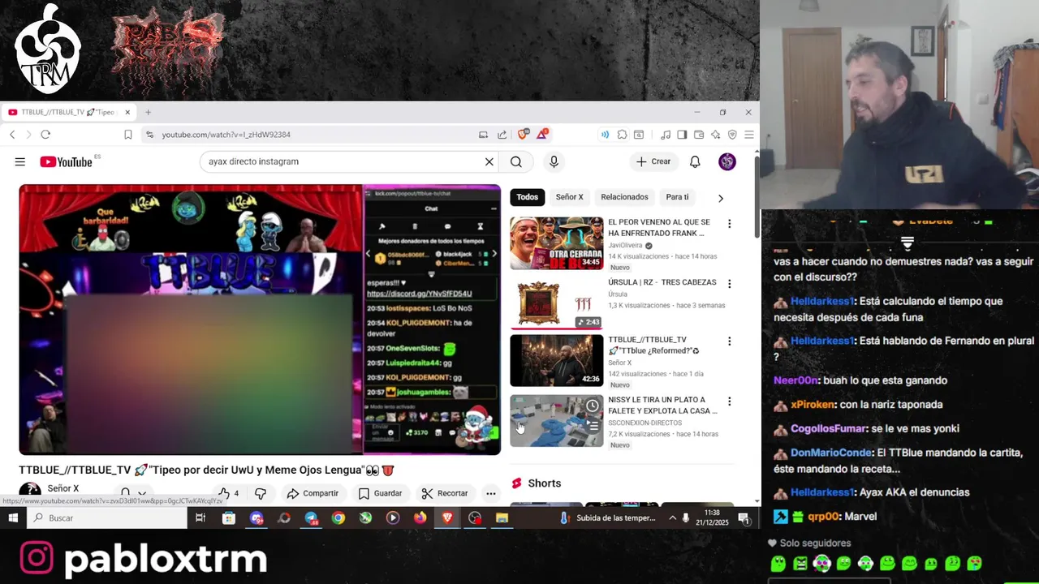Open options for TTblue Reformed video
Image resolution: width=1039 pixels, height=584 pixels.
click(729, 341)
